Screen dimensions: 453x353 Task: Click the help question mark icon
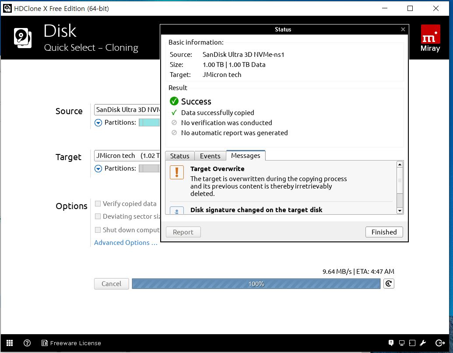[x=27, y=343]
